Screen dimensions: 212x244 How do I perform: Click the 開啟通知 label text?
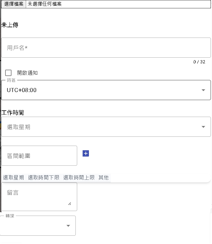(x=27, y=73)
